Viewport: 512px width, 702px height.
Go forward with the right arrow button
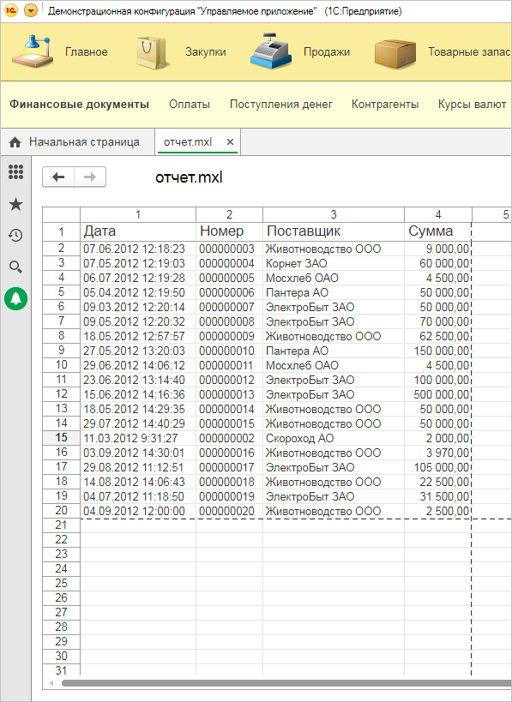point(90,177)
